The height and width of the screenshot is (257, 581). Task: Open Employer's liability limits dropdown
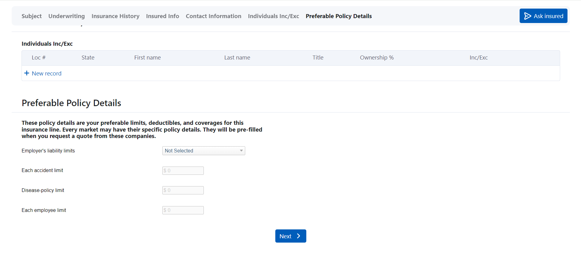(203, 151)
